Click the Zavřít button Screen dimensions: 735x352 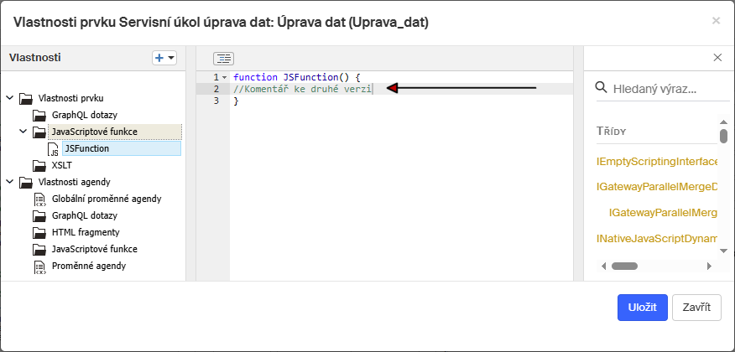696,308
